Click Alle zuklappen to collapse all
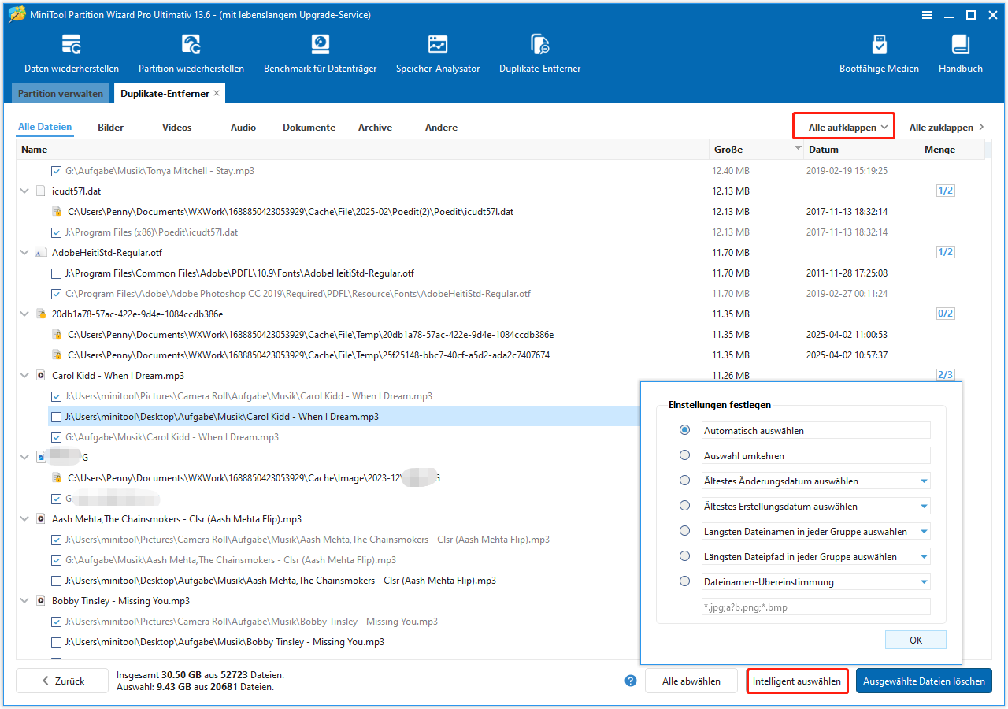 (x=947, y=127)
